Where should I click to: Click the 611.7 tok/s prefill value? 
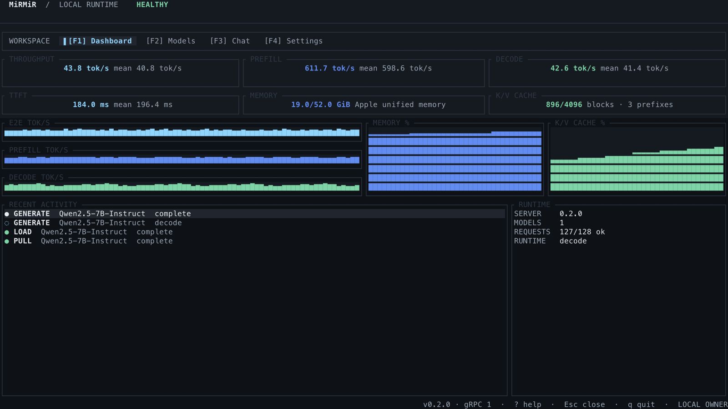[x=330, y=68]
